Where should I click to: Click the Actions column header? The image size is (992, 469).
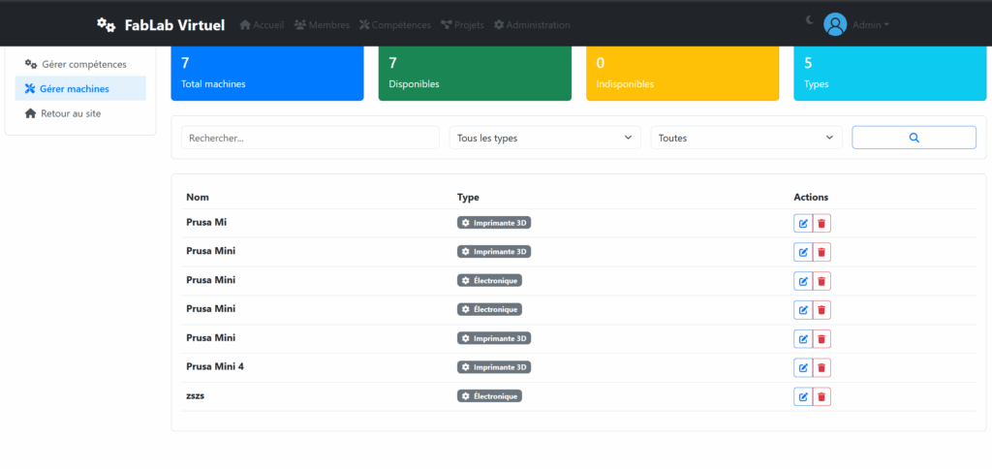pyautogui.click(x=811, y=197)
